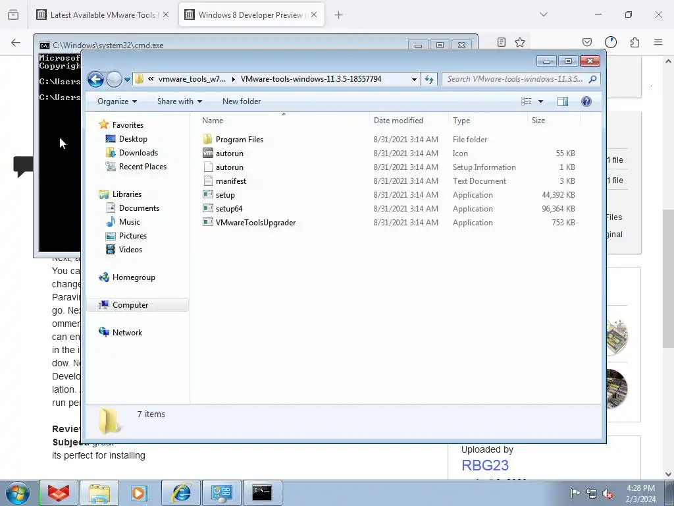Open Windows Explorer from taskbar
This screenshot has height=506, width=674.
tap(99, 493)
